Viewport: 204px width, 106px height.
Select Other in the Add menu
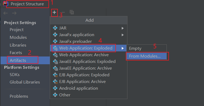[88, 95]
